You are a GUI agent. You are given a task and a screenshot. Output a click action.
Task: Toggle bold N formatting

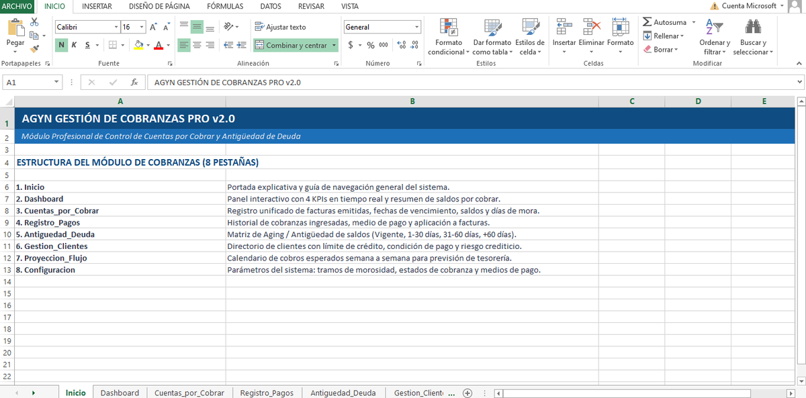coord(62,45)
